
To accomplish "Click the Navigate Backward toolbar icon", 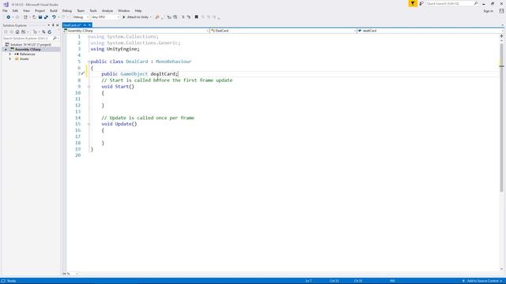I will click(8, 17).
